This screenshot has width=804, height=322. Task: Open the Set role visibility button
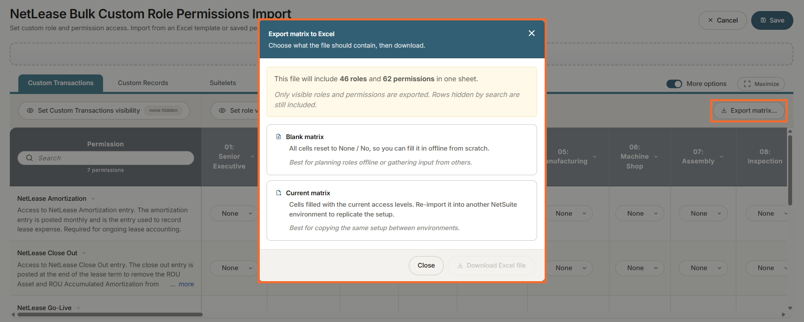pyautogui.click(x=235, y=111)
